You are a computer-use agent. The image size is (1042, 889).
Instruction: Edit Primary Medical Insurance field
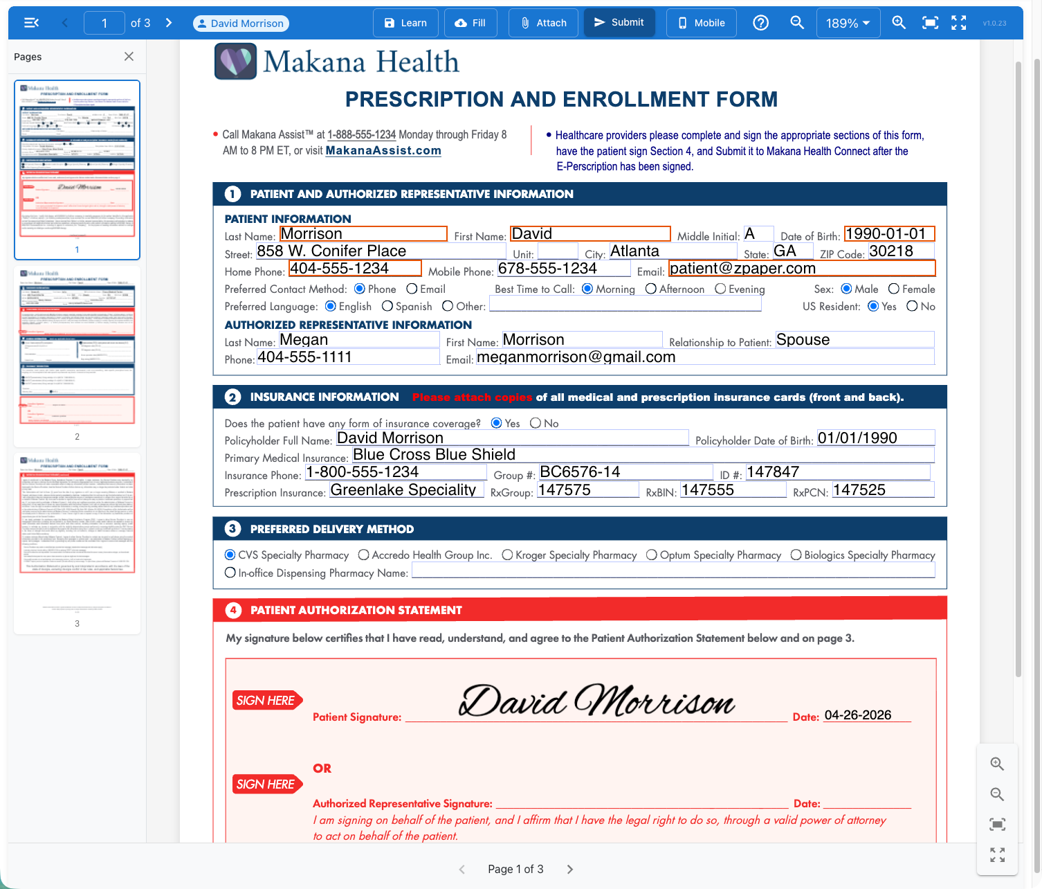pos(643,455)
